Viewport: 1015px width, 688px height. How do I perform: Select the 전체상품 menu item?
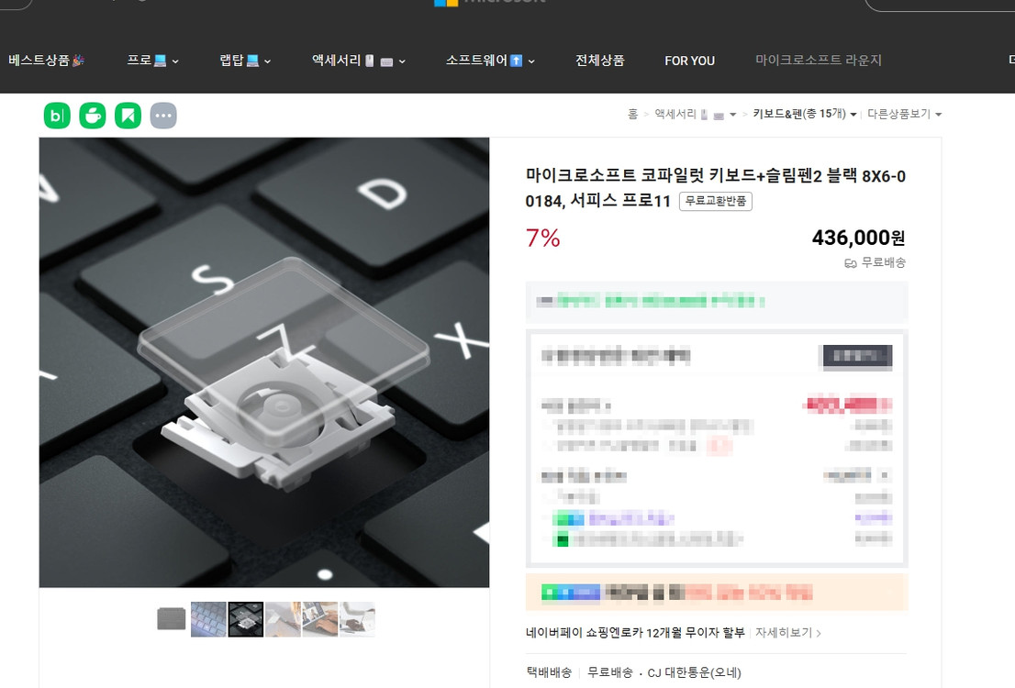pyautogui.click(x=599, y=61)
